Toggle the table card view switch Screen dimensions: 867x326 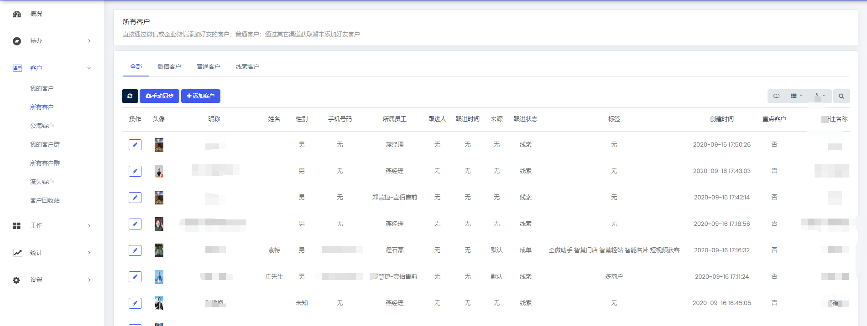click(x=776, y=96)
